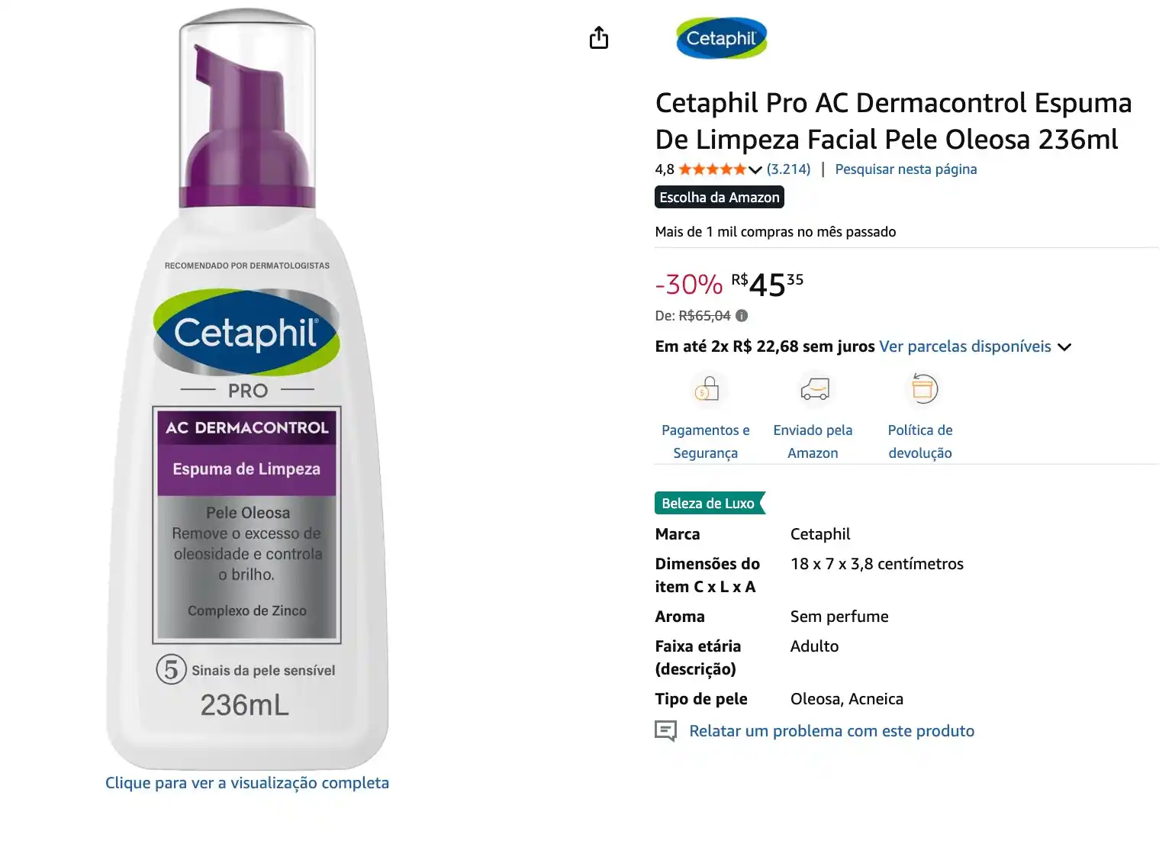
Task: Click the share icon
Action: pos(599,37)
